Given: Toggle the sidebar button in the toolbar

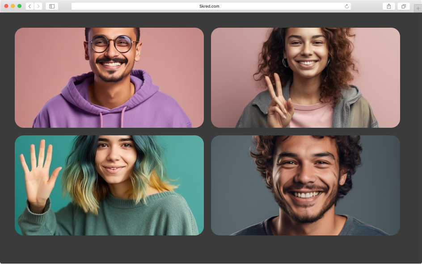Looking at the screenshot, I should point(52,6).
